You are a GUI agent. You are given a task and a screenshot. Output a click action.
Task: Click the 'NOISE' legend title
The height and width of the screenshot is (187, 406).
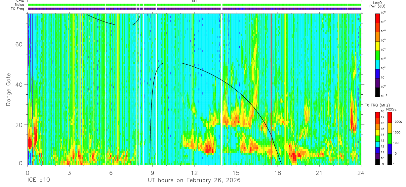coord(391,109)
